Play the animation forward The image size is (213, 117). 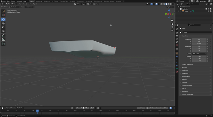pyautogui.click(x=84, y=108)
